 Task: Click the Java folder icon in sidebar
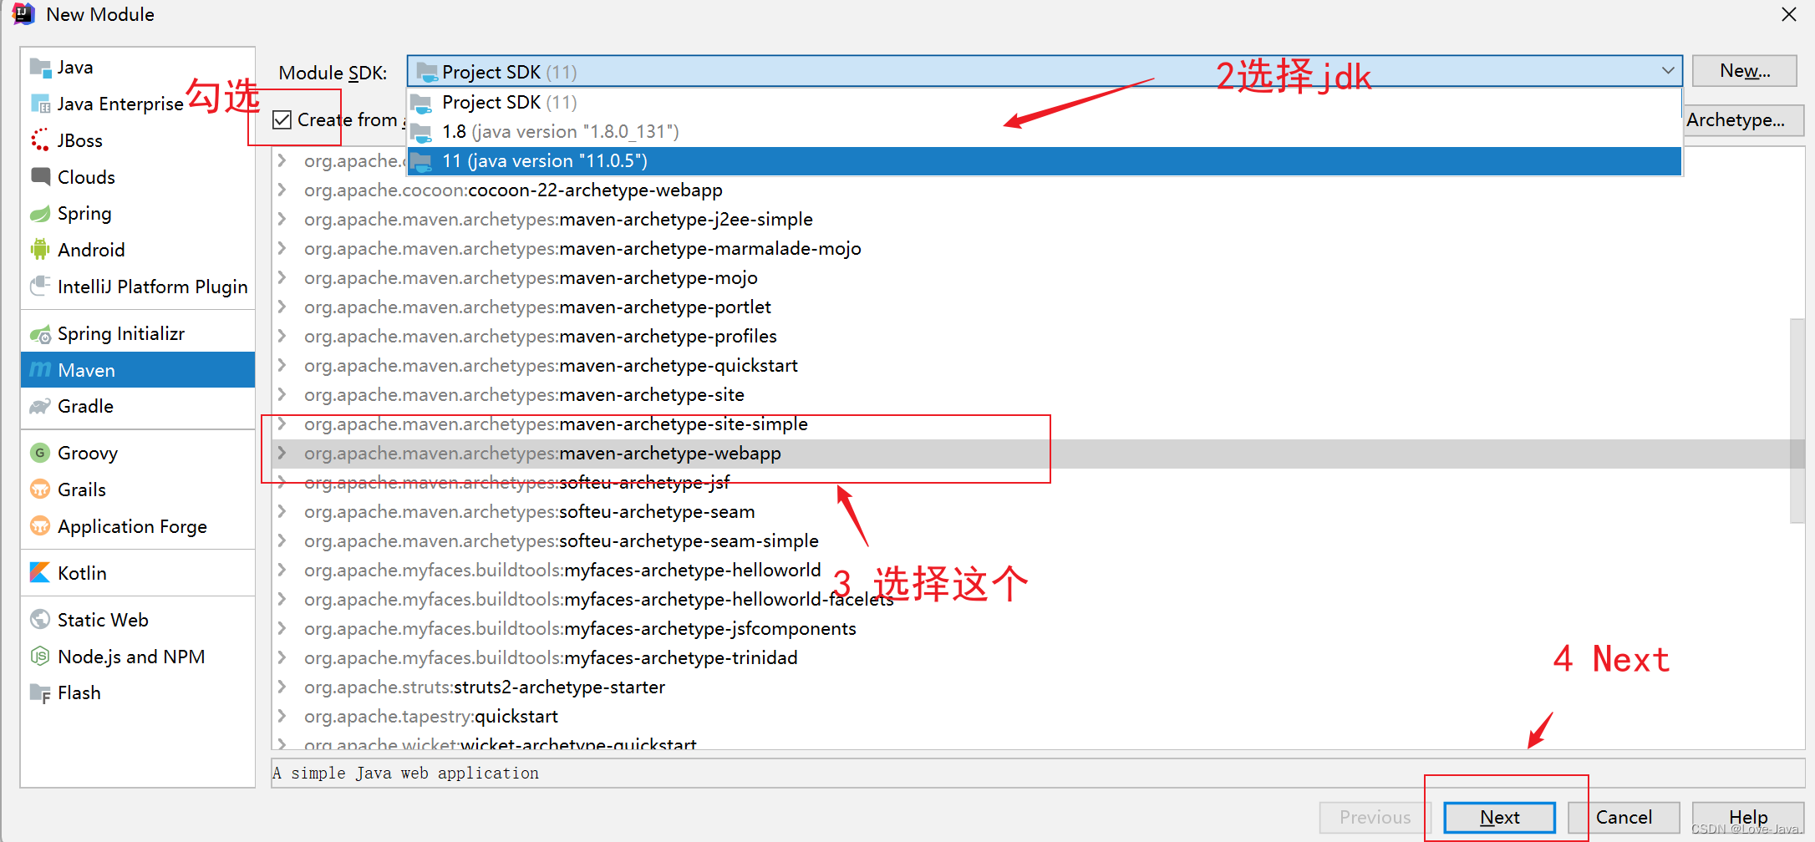[40, 67]
